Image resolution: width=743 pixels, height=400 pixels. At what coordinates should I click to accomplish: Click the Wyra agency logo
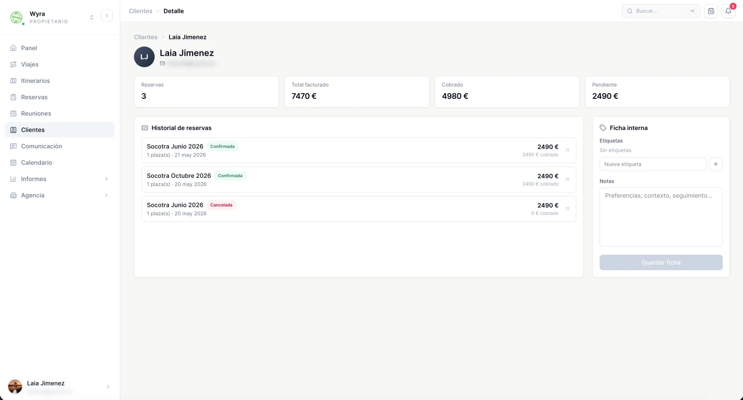click(x=16, y=17)
